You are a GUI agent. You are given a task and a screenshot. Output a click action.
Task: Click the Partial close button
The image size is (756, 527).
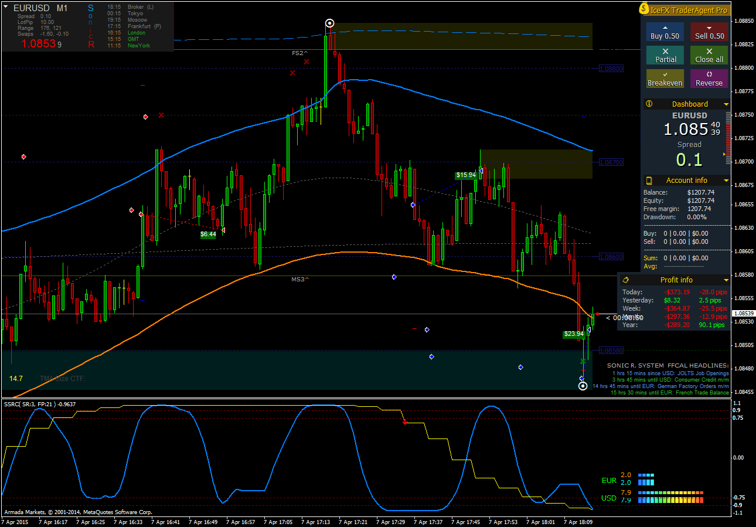(x=665, y=55)
